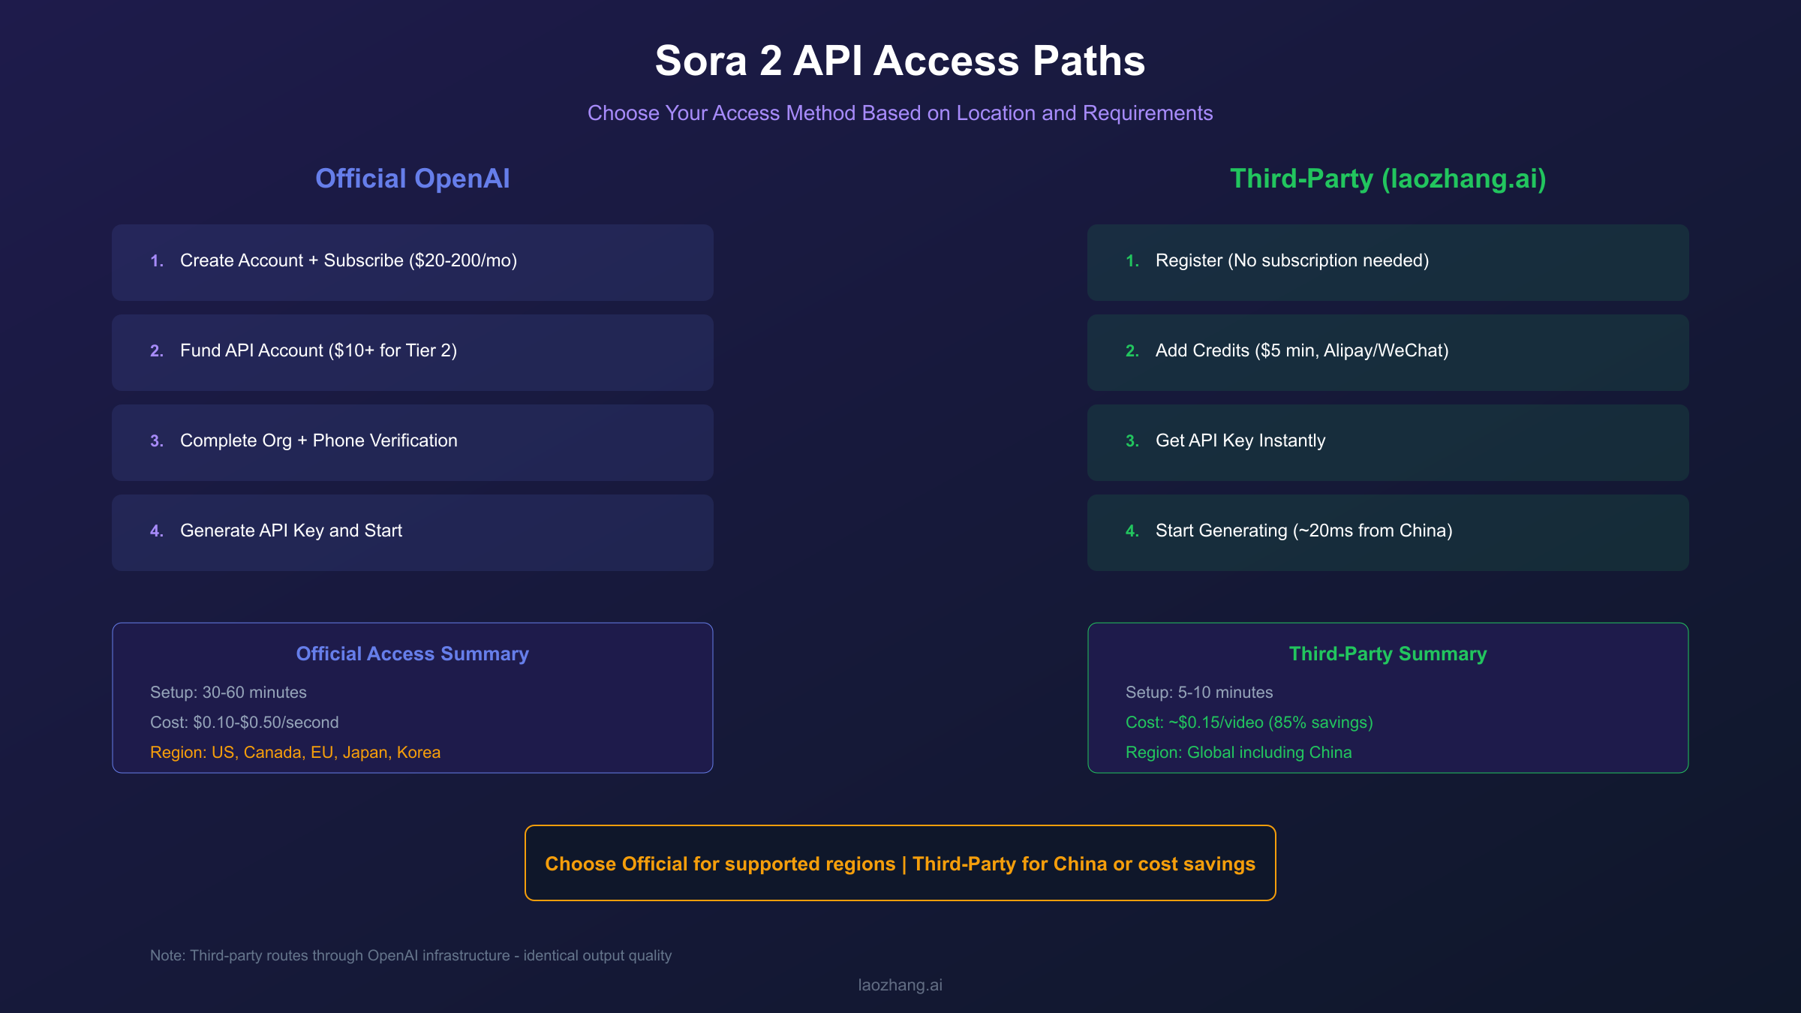Click the third-party infrastructure note text
This screenshot has width=1801, height=1013.
point(410,955)
